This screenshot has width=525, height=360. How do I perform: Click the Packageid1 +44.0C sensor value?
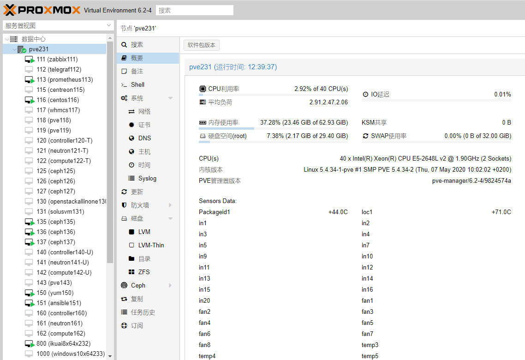[x=338, y=212]
